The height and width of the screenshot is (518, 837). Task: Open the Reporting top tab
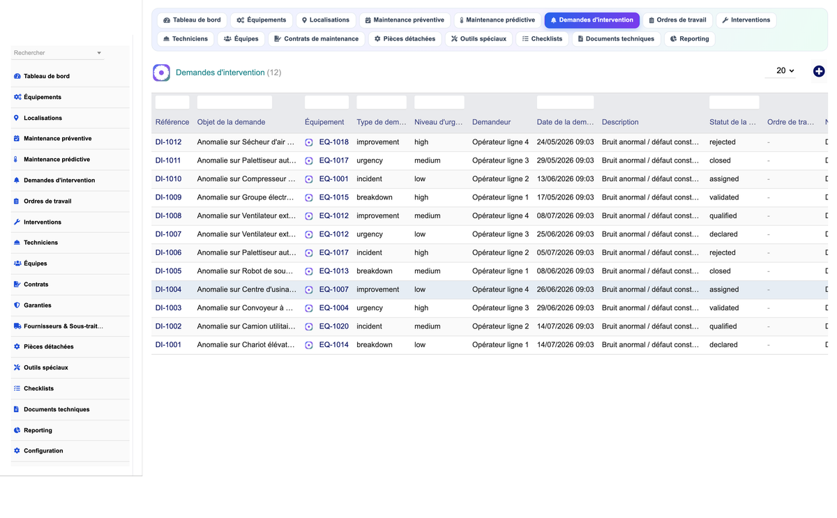(689, 39)
